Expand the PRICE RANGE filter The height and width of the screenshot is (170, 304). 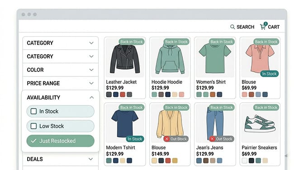point(61,83)
